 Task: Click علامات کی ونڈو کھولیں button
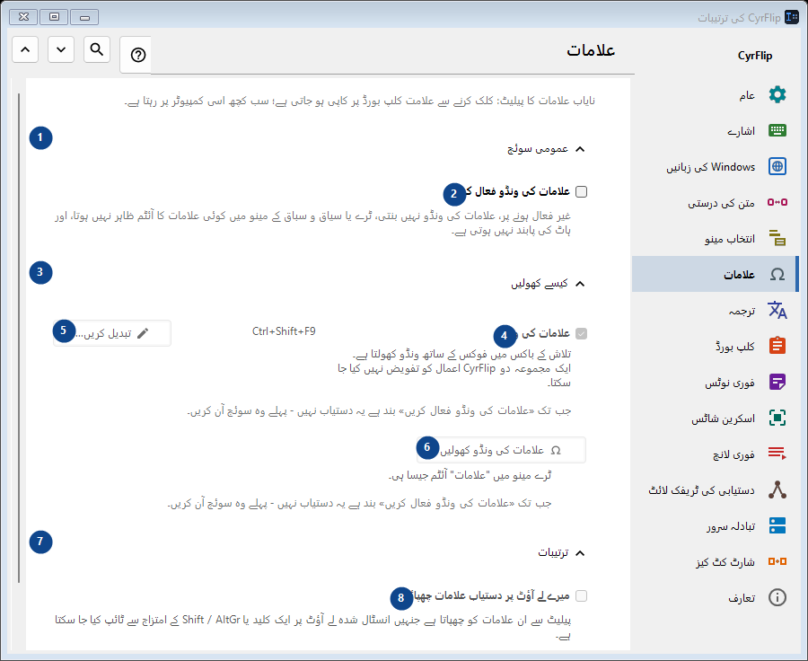(501, 450)
